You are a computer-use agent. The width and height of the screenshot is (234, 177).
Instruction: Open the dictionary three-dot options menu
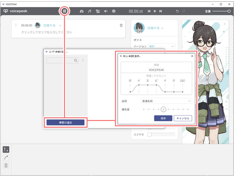point(83,60)
